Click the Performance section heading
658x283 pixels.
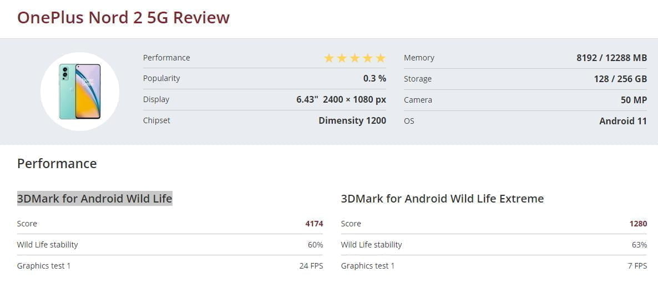57,164
